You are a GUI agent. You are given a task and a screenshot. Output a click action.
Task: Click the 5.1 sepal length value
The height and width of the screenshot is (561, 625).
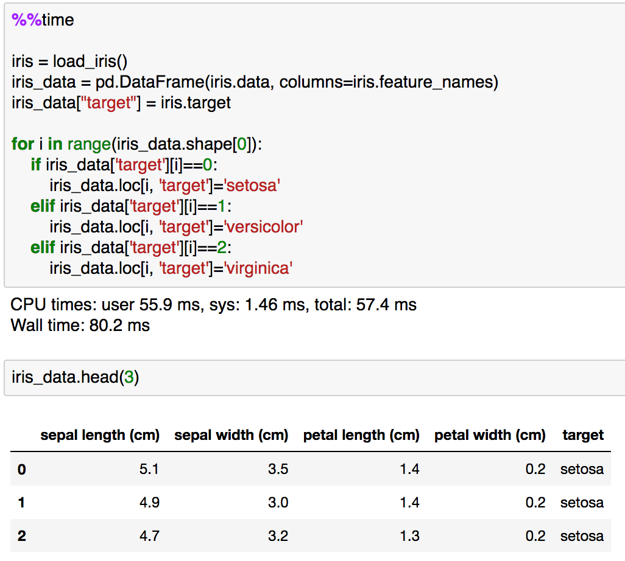coord(148,469)
